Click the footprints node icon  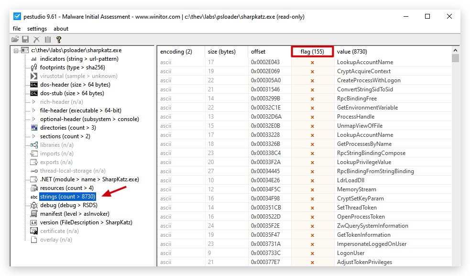pos(34,67)
